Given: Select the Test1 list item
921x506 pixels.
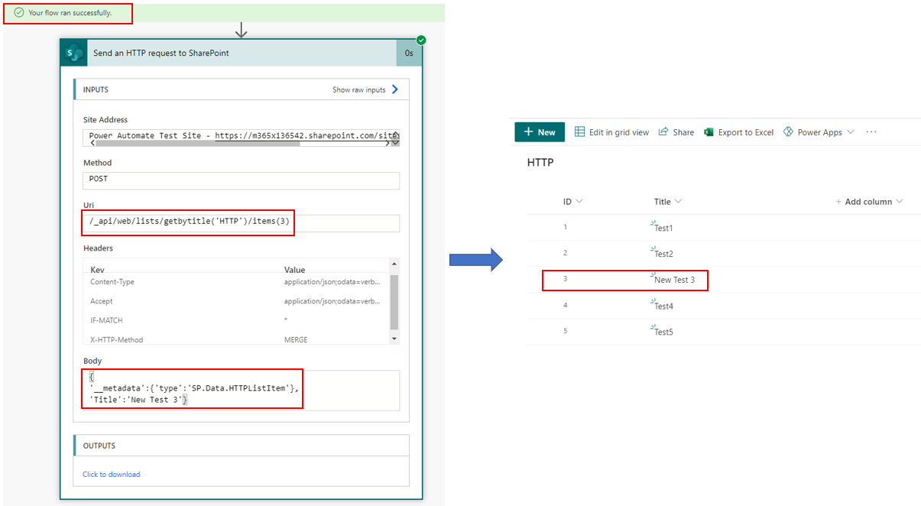Looking at the screenshot, I should coord(663,228).
